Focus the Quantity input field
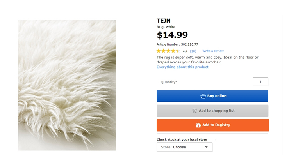The width and height of the screenshot is (289, 164). pos(260,82)
